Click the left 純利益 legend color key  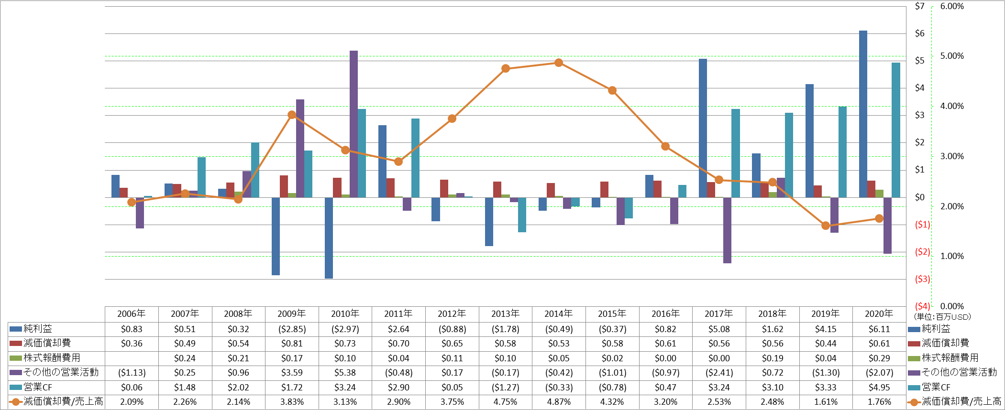tap(16, 329)
